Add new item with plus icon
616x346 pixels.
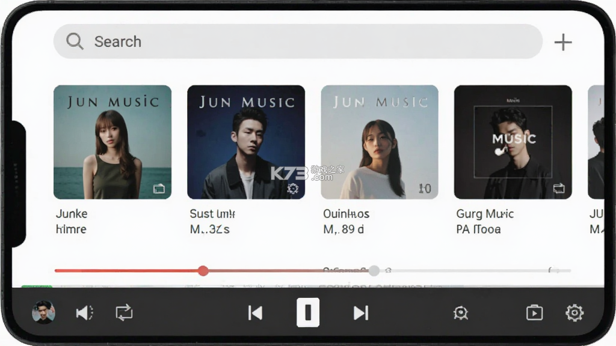pyautogui.click(x=563, y=42)
